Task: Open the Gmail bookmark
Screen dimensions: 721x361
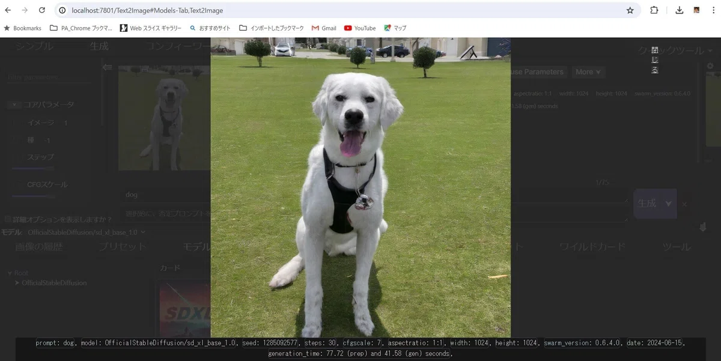Action: (324, 28)
